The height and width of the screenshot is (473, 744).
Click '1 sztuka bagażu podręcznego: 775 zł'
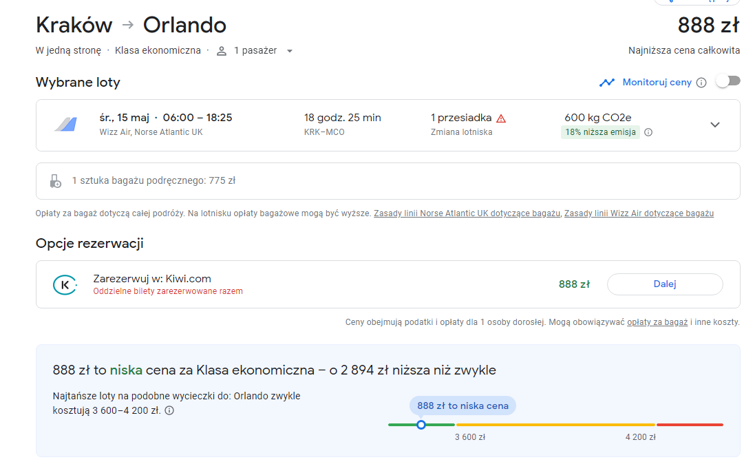tap(153, 180)
